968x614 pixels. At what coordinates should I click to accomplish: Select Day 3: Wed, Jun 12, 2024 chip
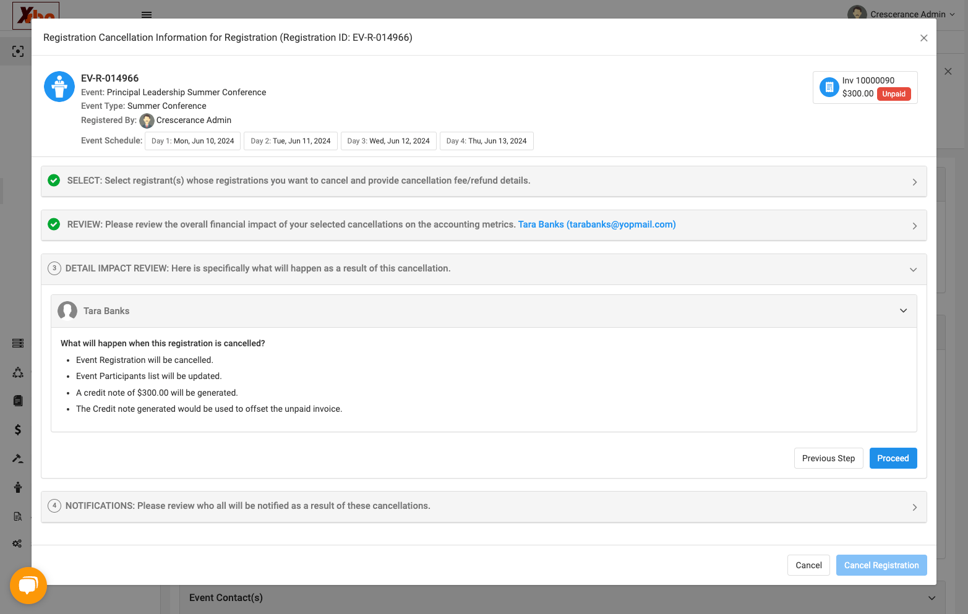pos(388,141)
